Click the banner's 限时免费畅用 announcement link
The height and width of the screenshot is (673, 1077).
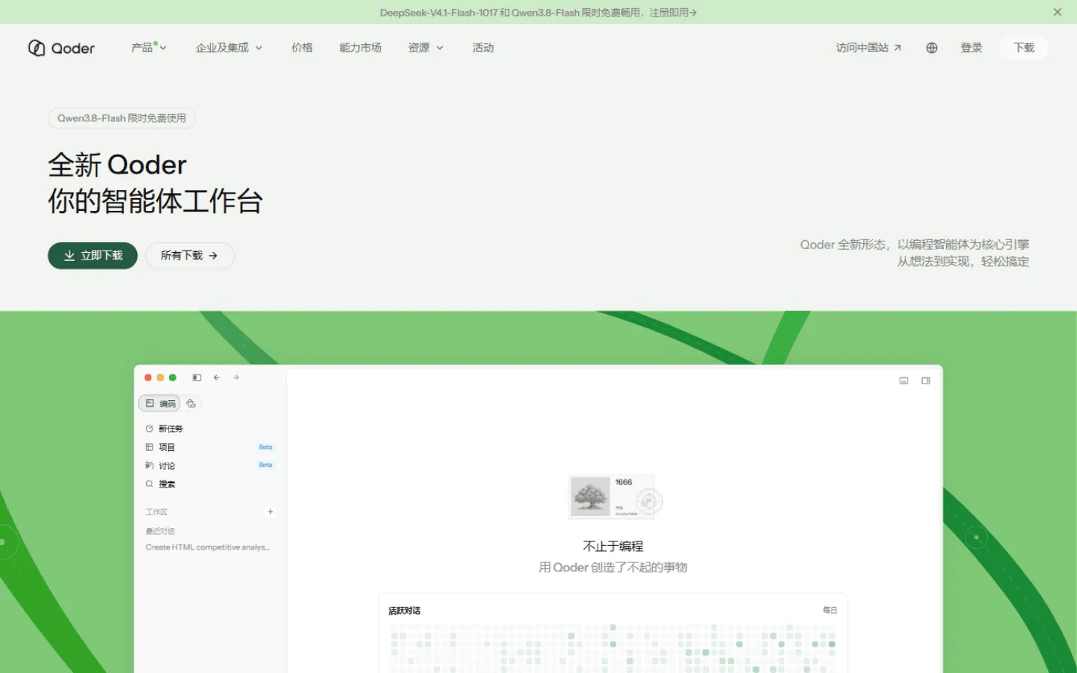538,13
